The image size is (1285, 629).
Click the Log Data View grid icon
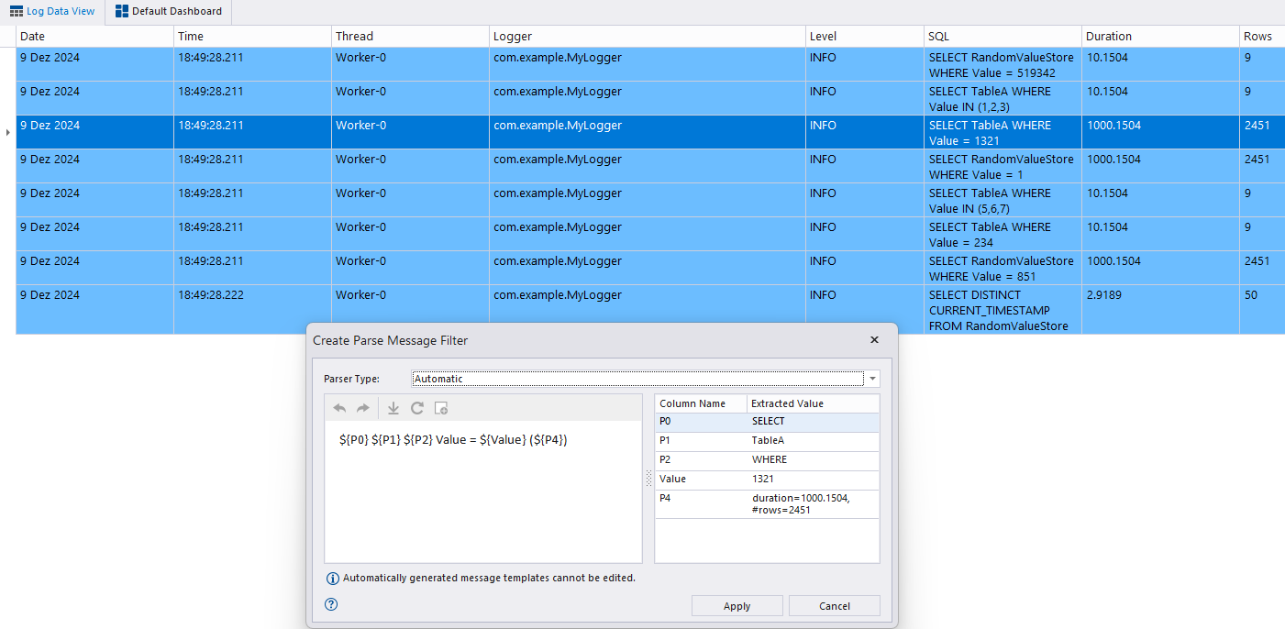coord(17,11)
